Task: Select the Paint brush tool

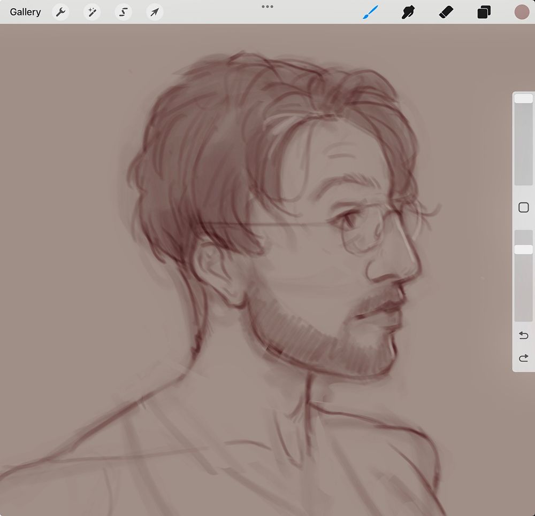Action: pyautogui.click(x=370, y=12)
